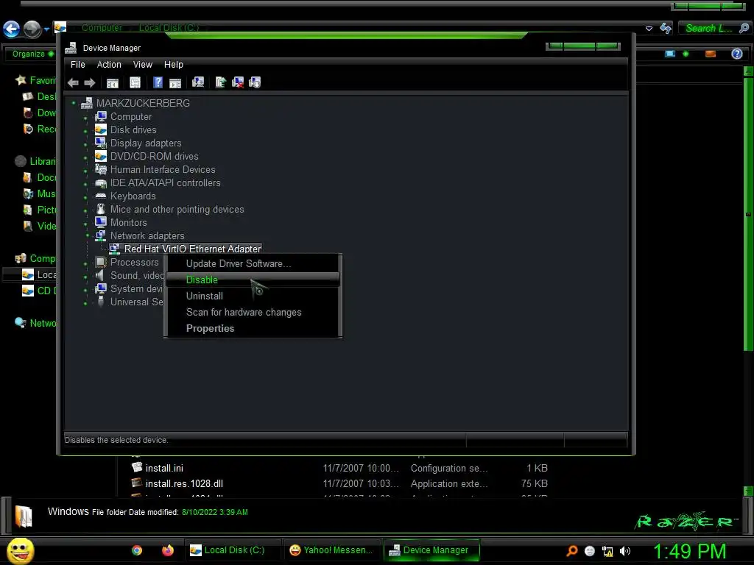Collapse the Network adapters node

[87, 235]
